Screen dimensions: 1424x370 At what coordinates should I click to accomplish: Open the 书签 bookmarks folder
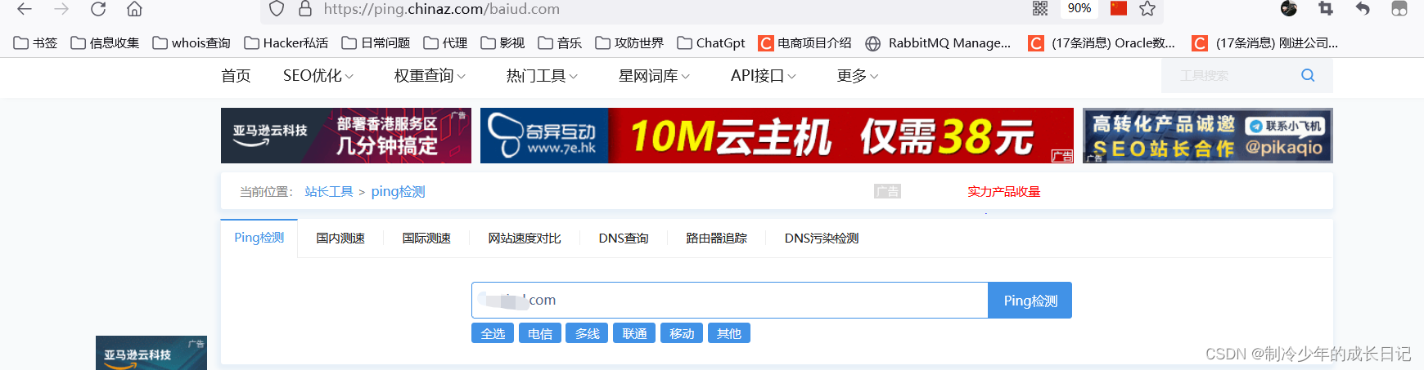(x=35, y=43)
